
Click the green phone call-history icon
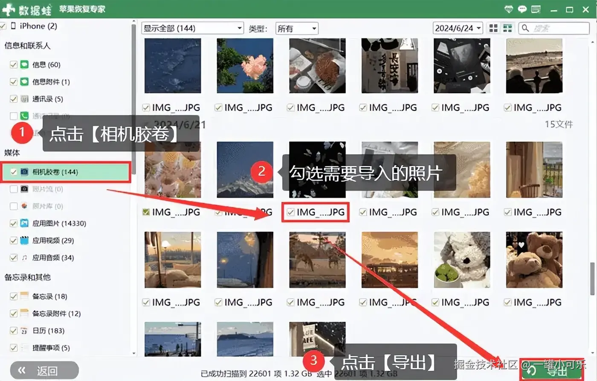click(25, 115)
